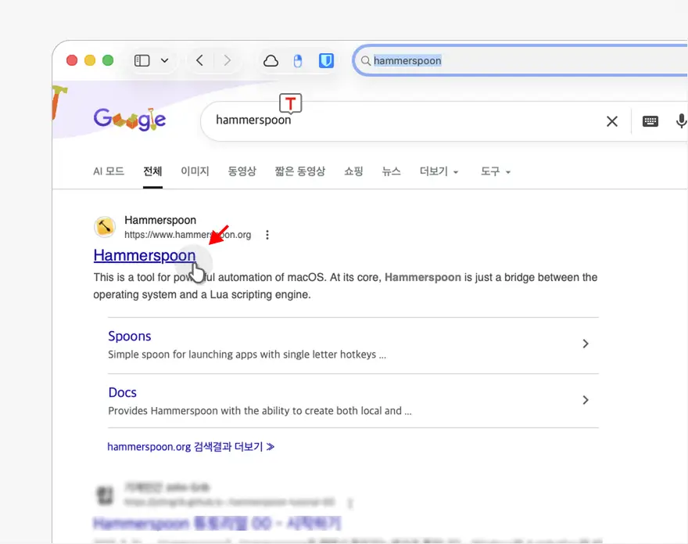Open the sidebar tab group dropdown chevron
This screenshot has height=544, width=688.
click(164, 60)
